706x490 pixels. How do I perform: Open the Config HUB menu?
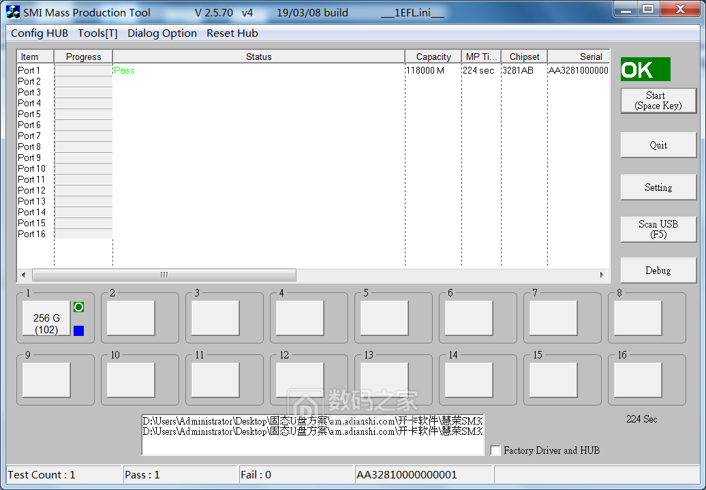click(x=40, y=33)
